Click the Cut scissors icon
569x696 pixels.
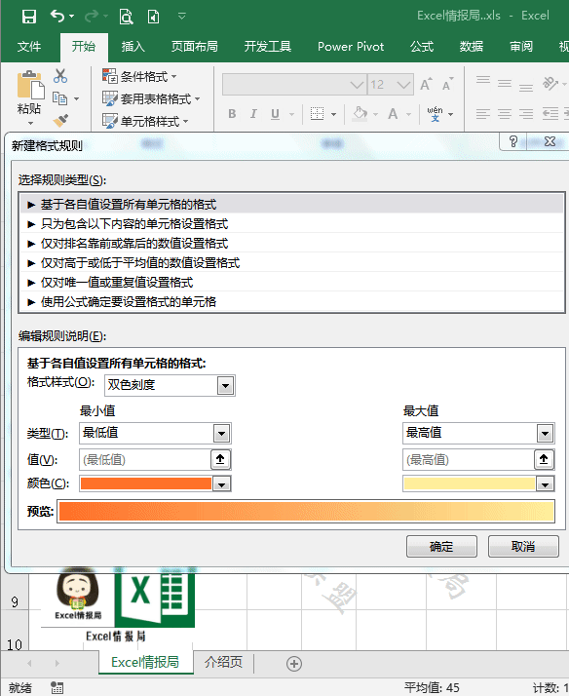[x=60, y=76]
